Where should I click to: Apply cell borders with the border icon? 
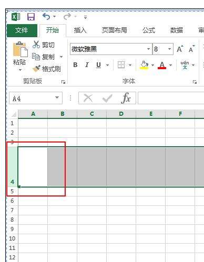coord(121,65)
